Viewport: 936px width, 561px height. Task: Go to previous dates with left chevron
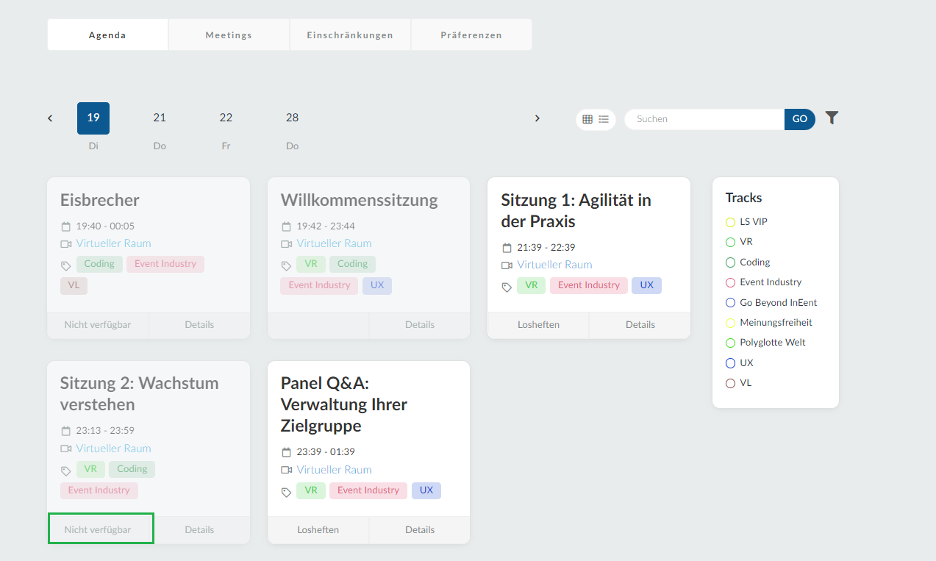[x=50, y=118]
